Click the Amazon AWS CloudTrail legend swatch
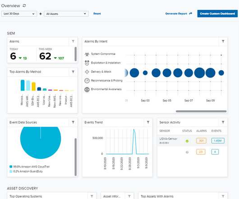Viewport: 239px width, 199px height. point(11,167)
